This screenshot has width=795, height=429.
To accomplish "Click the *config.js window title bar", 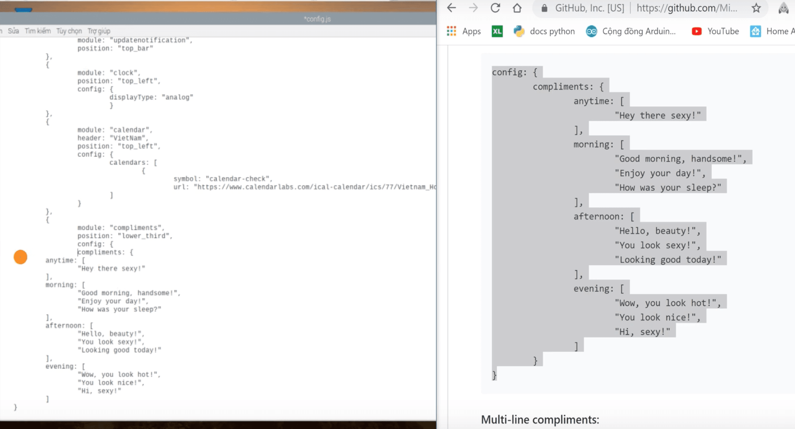I will (x=317, y=19).
